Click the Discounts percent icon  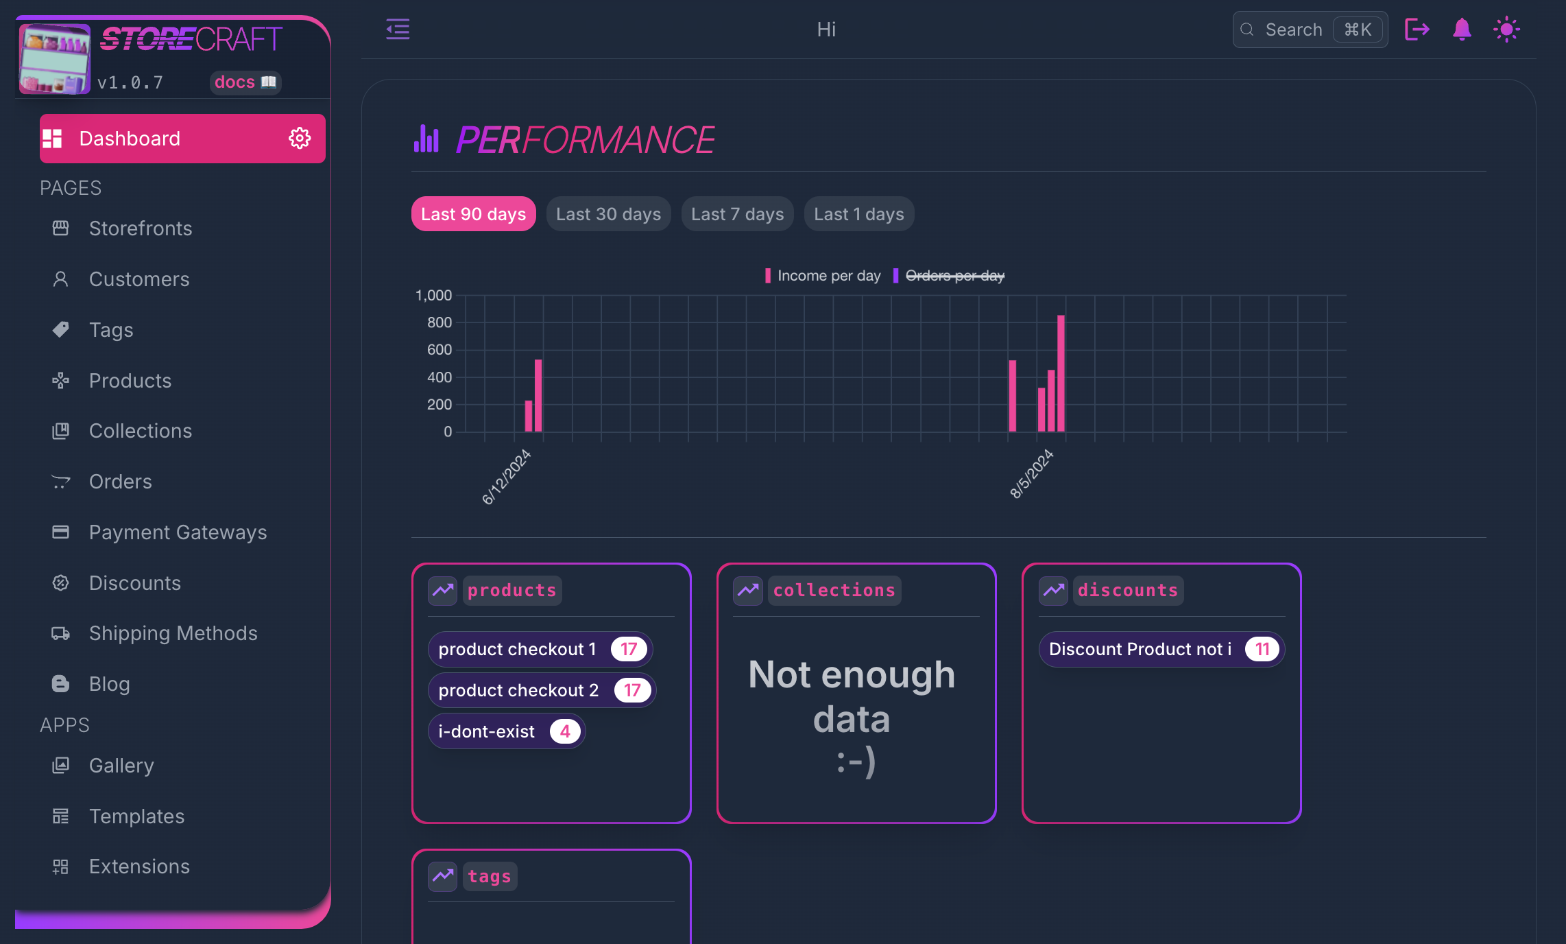(x=60, y=582)
